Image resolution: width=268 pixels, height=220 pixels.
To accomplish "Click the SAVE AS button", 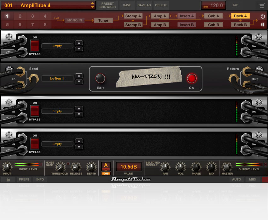I will click(144, 5).
